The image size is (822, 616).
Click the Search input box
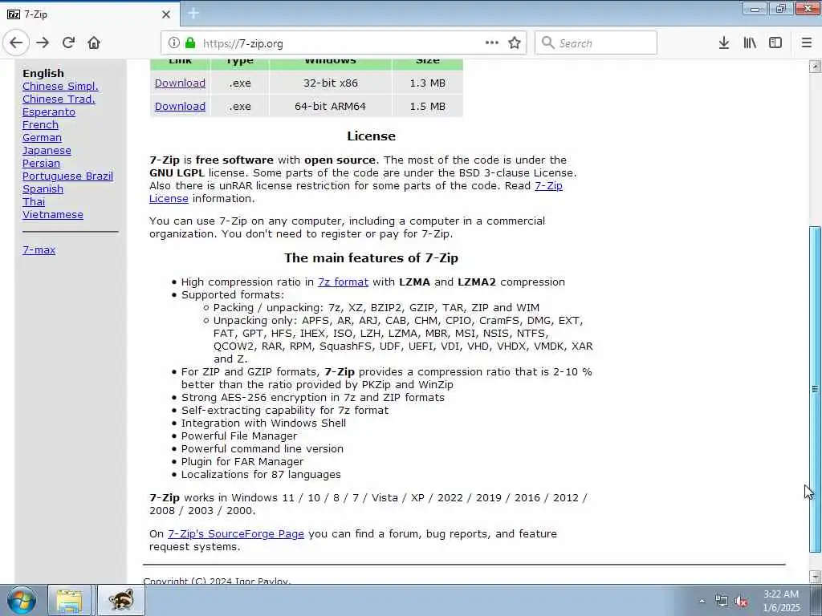point(596,43)
